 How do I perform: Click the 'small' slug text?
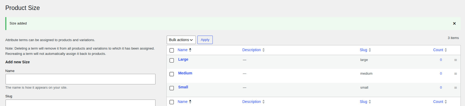pos(364,87)
